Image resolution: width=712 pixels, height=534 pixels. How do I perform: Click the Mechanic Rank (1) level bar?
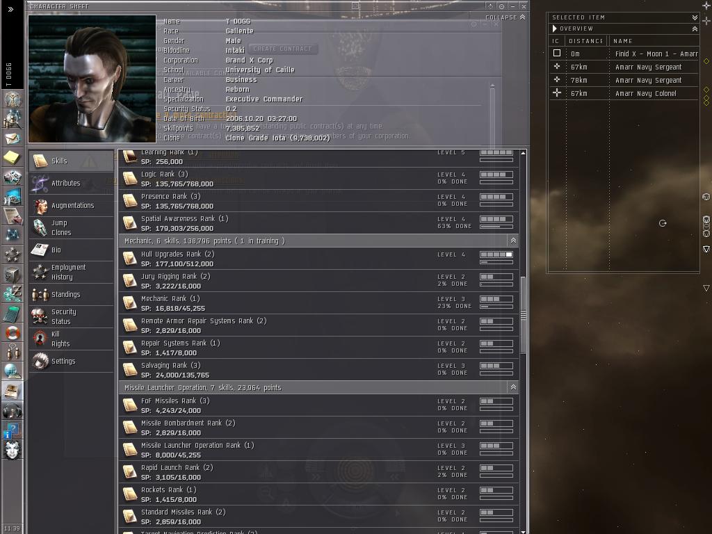coord(496,299)
